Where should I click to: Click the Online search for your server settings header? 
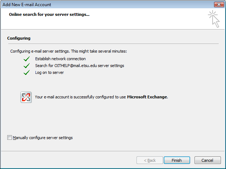pyautogui.click(x=49, y=15)
